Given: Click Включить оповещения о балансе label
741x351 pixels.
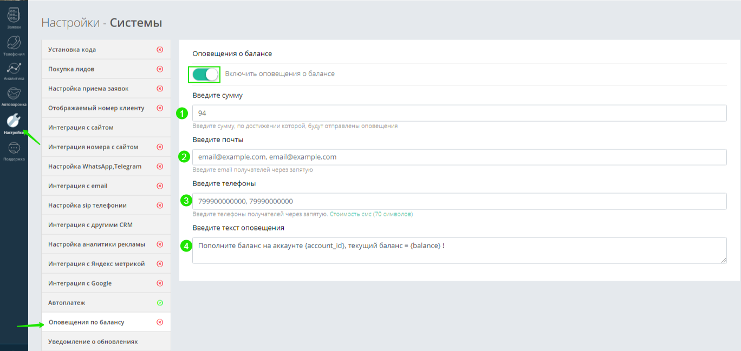Looking at the screenshot, I should [x=279, y=74].
